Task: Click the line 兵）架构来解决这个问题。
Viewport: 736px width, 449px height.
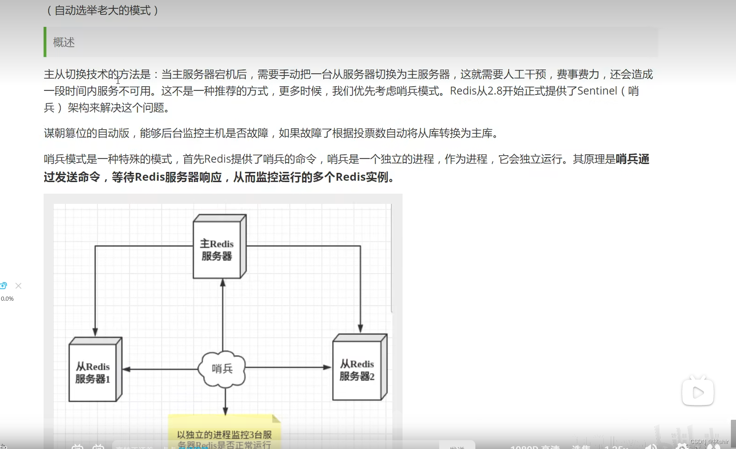Action: tap(109, 108)
